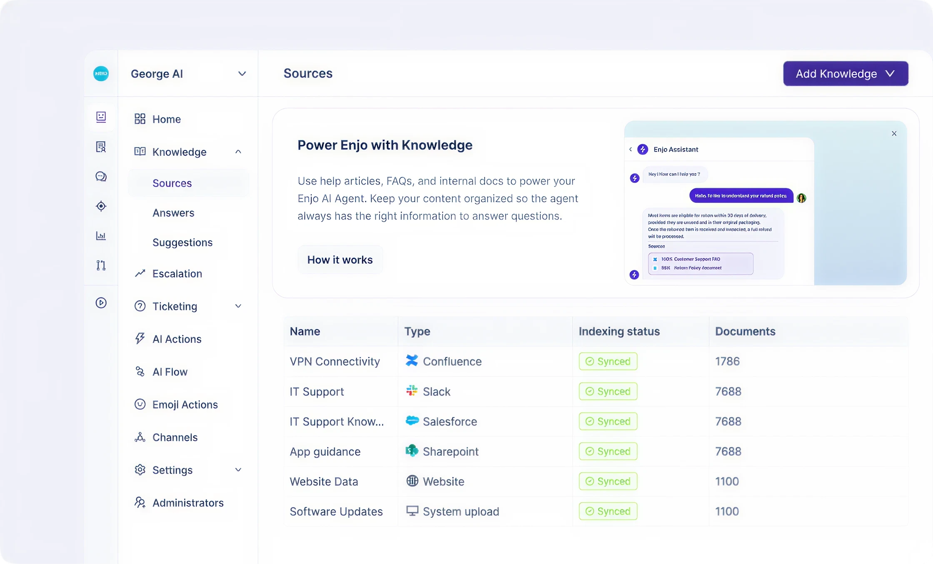Navigate to the Channels page
The height and width of the screenshot is (564, 933).
click(x=175, y=437)
